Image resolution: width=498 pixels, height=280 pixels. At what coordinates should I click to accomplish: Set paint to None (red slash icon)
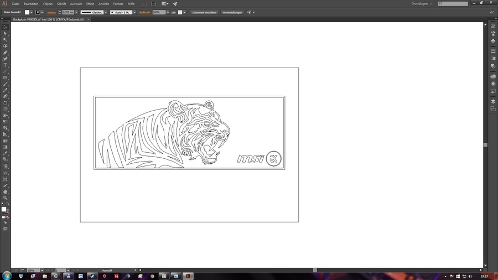point(8,217)
